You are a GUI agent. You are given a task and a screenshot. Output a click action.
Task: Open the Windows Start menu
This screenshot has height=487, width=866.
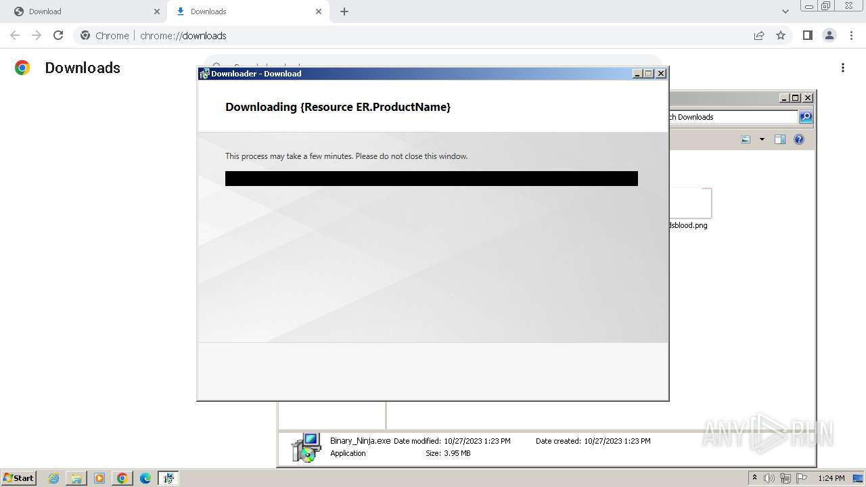pos(18,478)
